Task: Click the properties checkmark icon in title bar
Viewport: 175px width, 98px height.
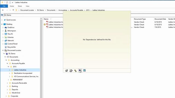Action: 7,2
